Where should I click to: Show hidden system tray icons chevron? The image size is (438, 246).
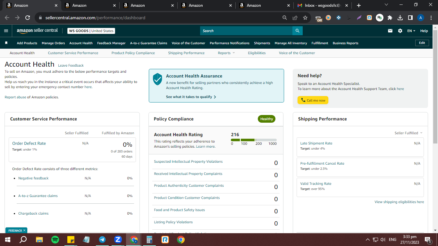(367, 240)
